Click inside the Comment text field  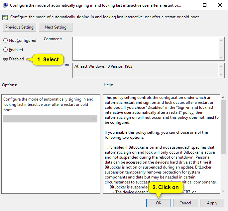coord(145,48)
